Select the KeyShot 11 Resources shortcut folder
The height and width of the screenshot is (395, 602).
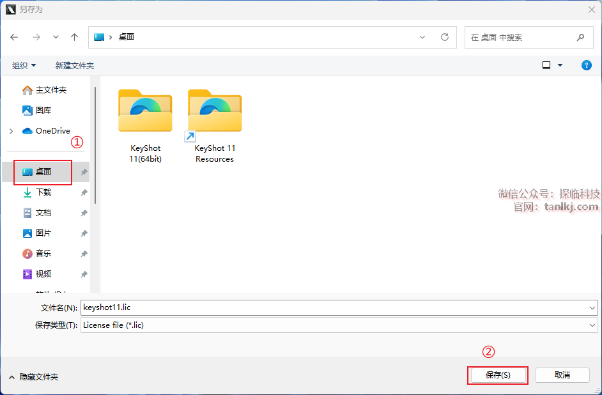pyautogui.click(x=215, y=127)
